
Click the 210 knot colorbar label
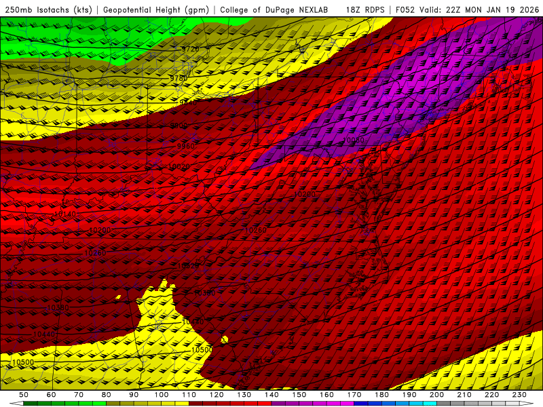tap(464, 395)
